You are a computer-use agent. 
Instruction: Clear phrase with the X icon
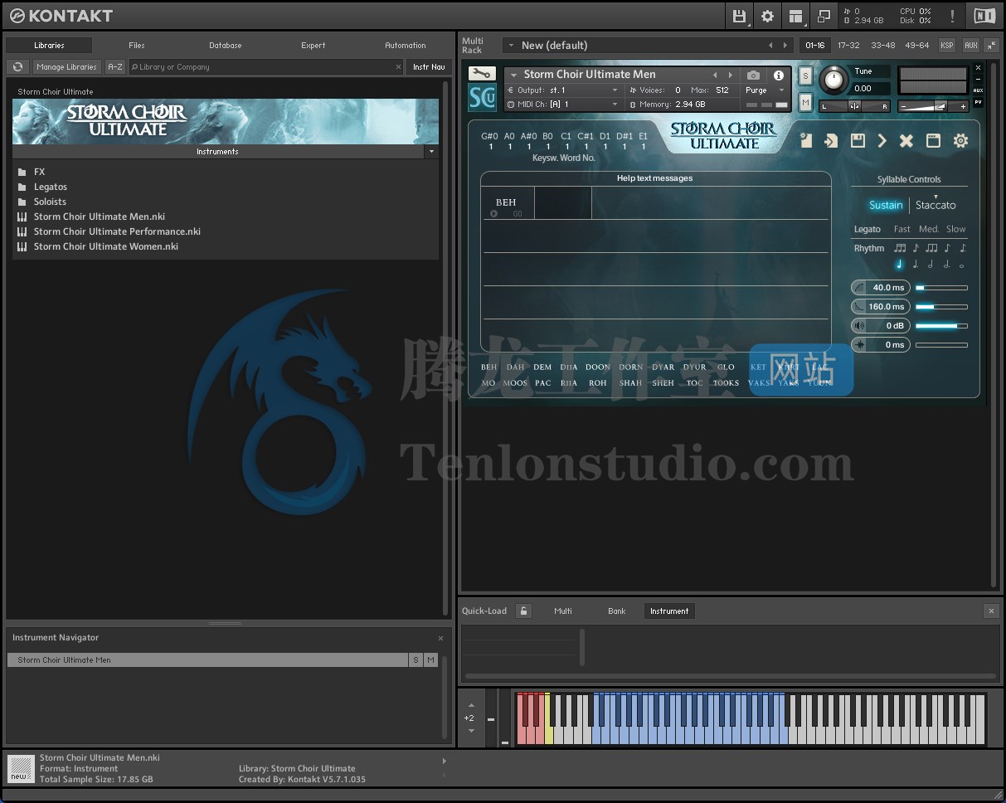click(906, 141)
